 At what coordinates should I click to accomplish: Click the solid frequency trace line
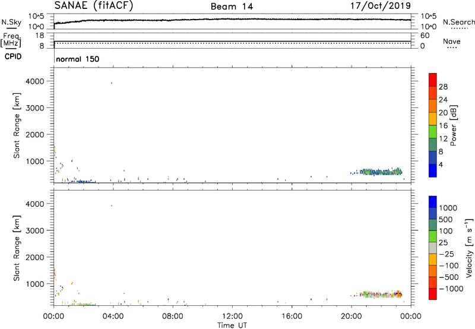click(232, 41)
